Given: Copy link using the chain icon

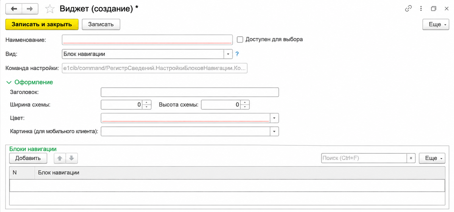Looking at the screenshot, I should 408,9.
